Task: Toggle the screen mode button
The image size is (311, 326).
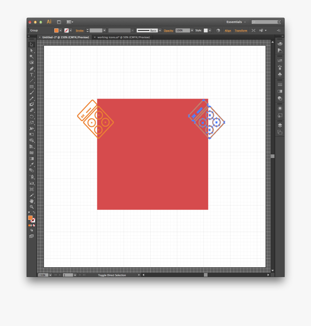Action: 31,236
